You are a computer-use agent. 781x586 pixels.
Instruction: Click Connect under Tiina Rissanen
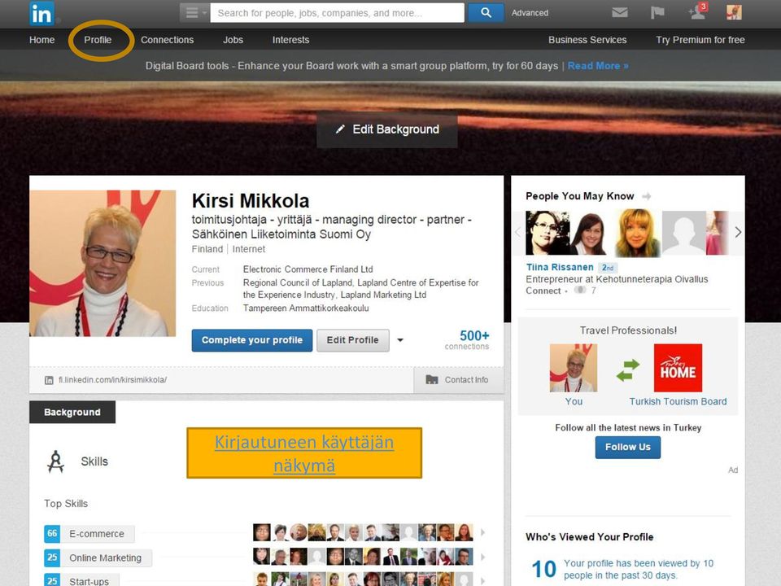point(543,291)
